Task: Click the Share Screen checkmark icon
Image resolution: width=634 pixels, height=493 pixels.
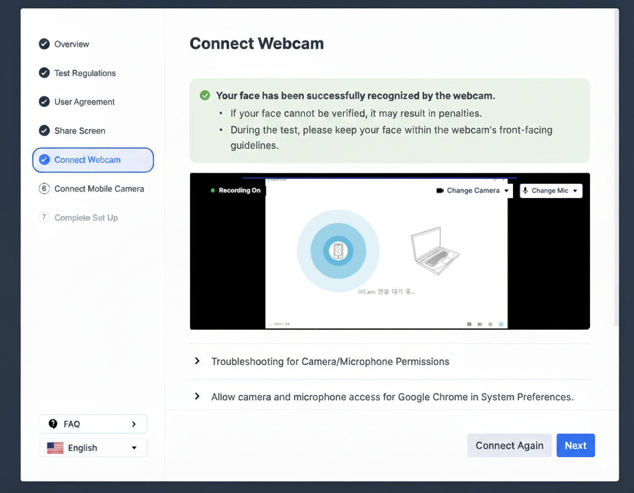Action: 45,130
